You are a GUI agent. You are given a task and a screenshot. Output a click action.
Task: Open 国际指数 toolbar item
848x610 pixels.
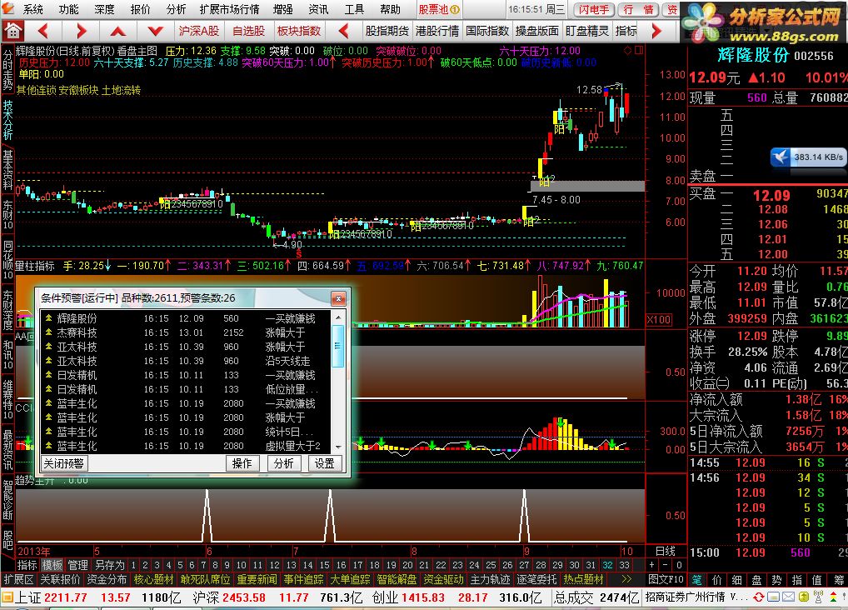point(487,31)
